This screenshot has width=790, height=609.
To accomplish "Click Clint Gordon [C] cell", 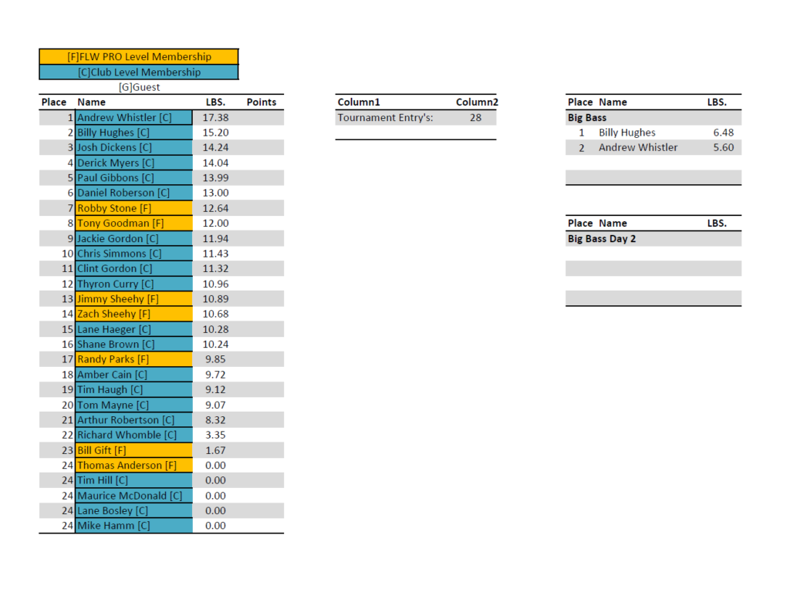I will [x=133, y=269].
